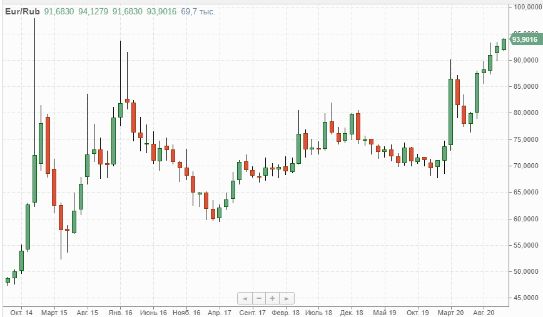
Task: Click the Нояб. 16 date label
Action: (186, 313)
